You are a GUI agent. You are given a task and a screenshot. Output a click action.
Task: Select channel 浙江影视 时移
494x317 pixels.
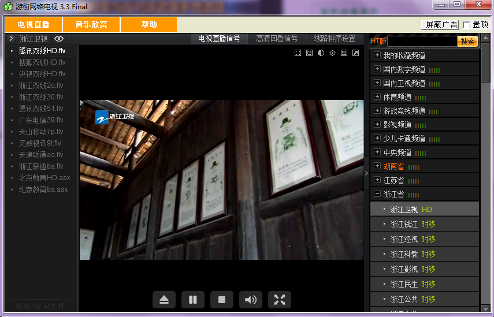click(x=424, y=269)
